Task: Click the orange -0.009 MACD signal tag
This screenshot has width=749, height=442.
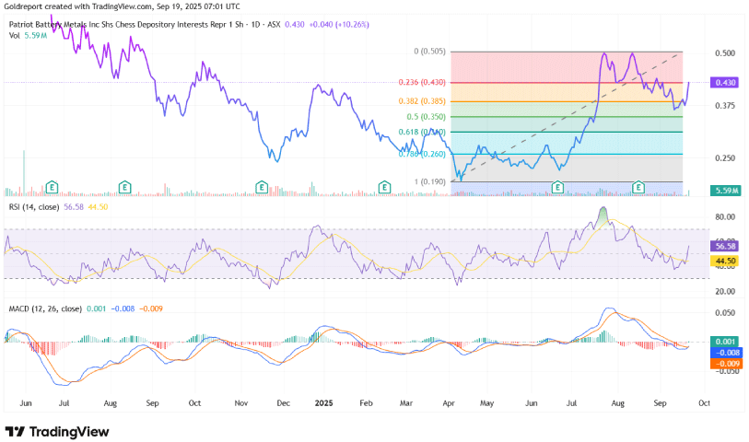Action: pyautogui.click(x=724, y=363)
